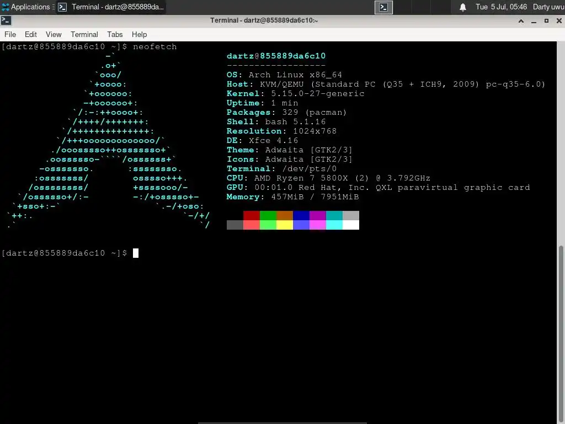Open the notification bell icon
This screenshot has width=565, height=424.
click(x=463, y=7)
